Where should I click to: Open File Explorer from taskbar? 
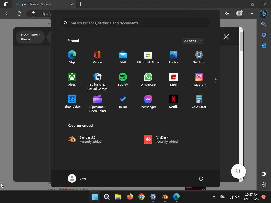118,197
